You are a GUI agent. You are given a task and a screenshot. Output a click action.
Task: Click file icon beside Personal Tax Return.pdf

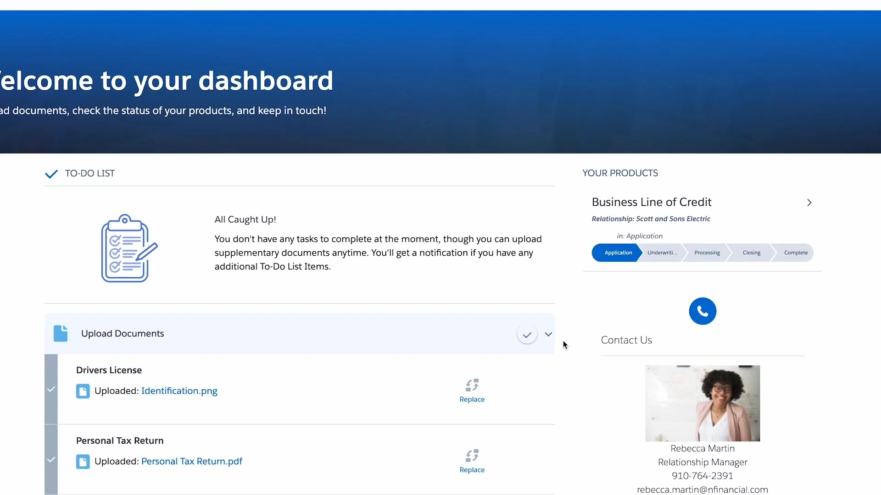coord(83,462)
